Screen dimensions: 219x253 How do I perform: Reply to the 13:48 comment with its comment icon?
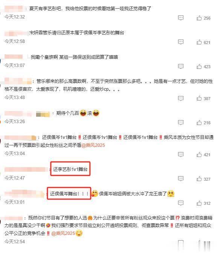point(181,98)
